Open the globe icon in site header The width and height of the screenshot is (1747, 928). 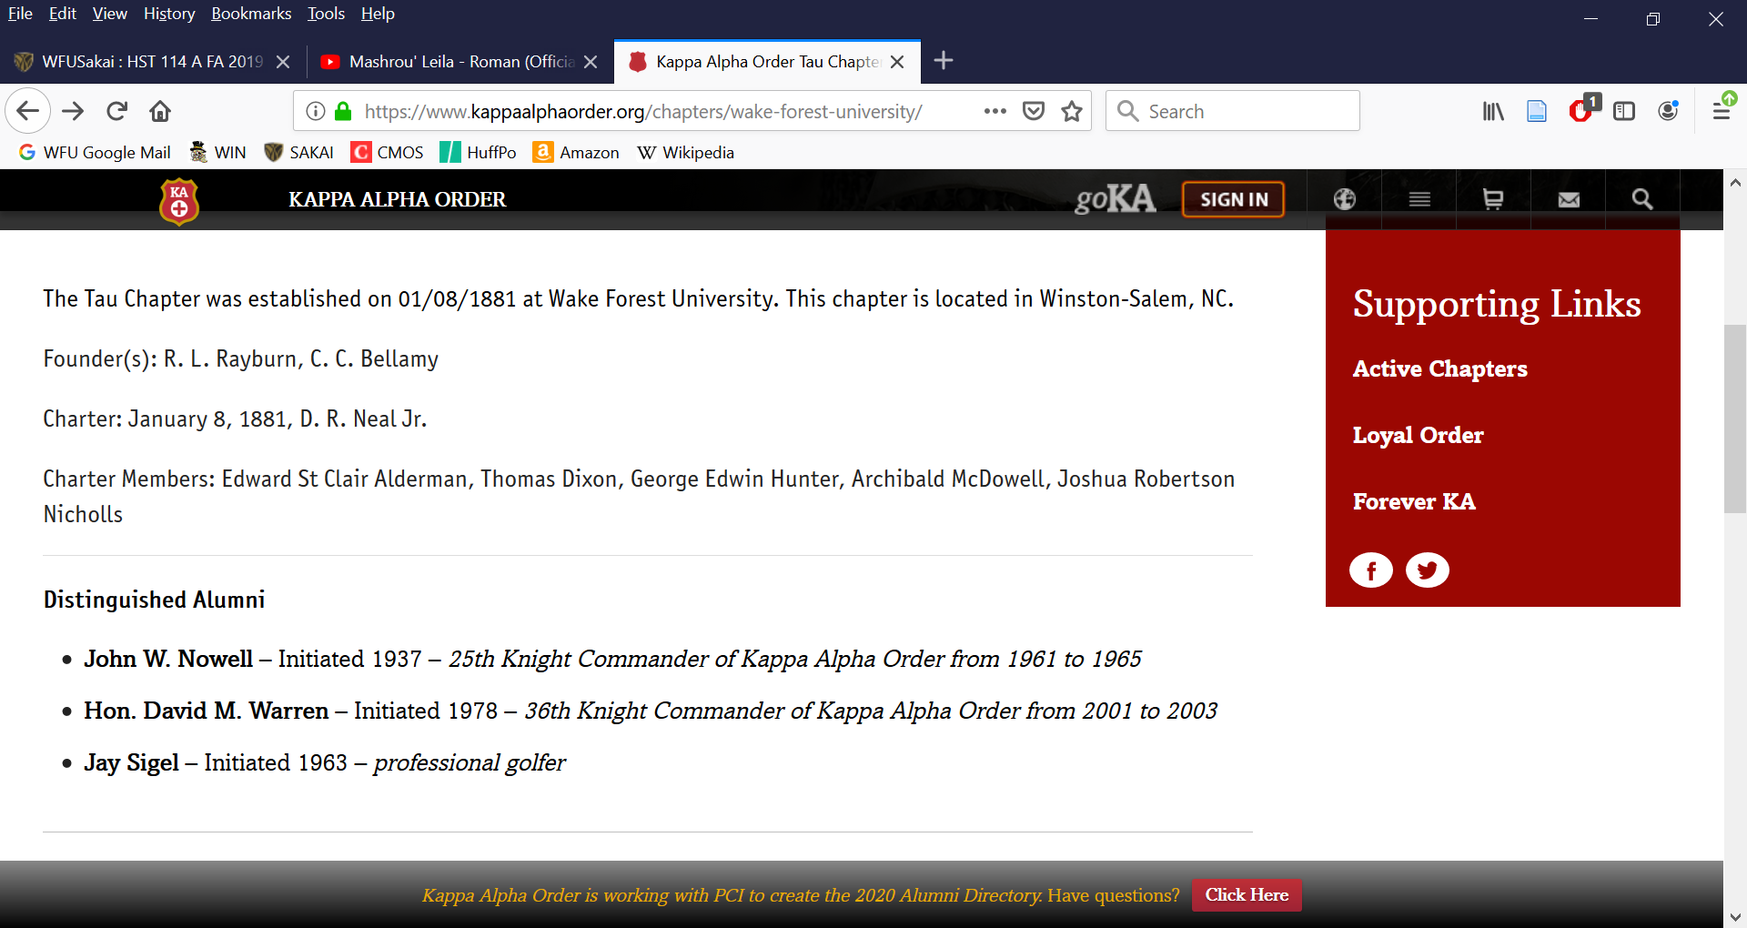(x=1345, y=199)
